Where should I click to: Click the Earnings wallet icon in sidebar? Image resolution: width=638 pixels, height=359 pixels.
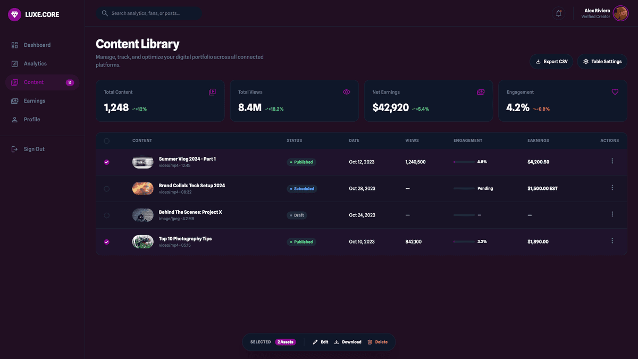tap(16, 101)
